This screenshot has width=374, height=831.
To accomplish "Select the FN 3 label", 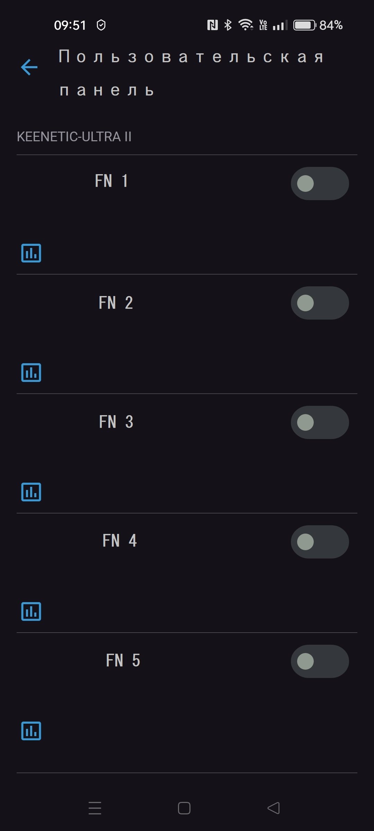I will [116, 422].
